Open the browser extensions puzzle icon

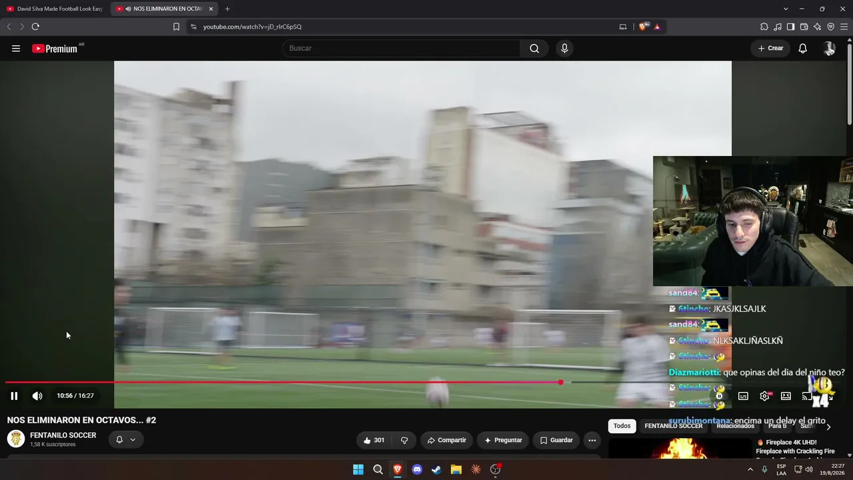764,27
